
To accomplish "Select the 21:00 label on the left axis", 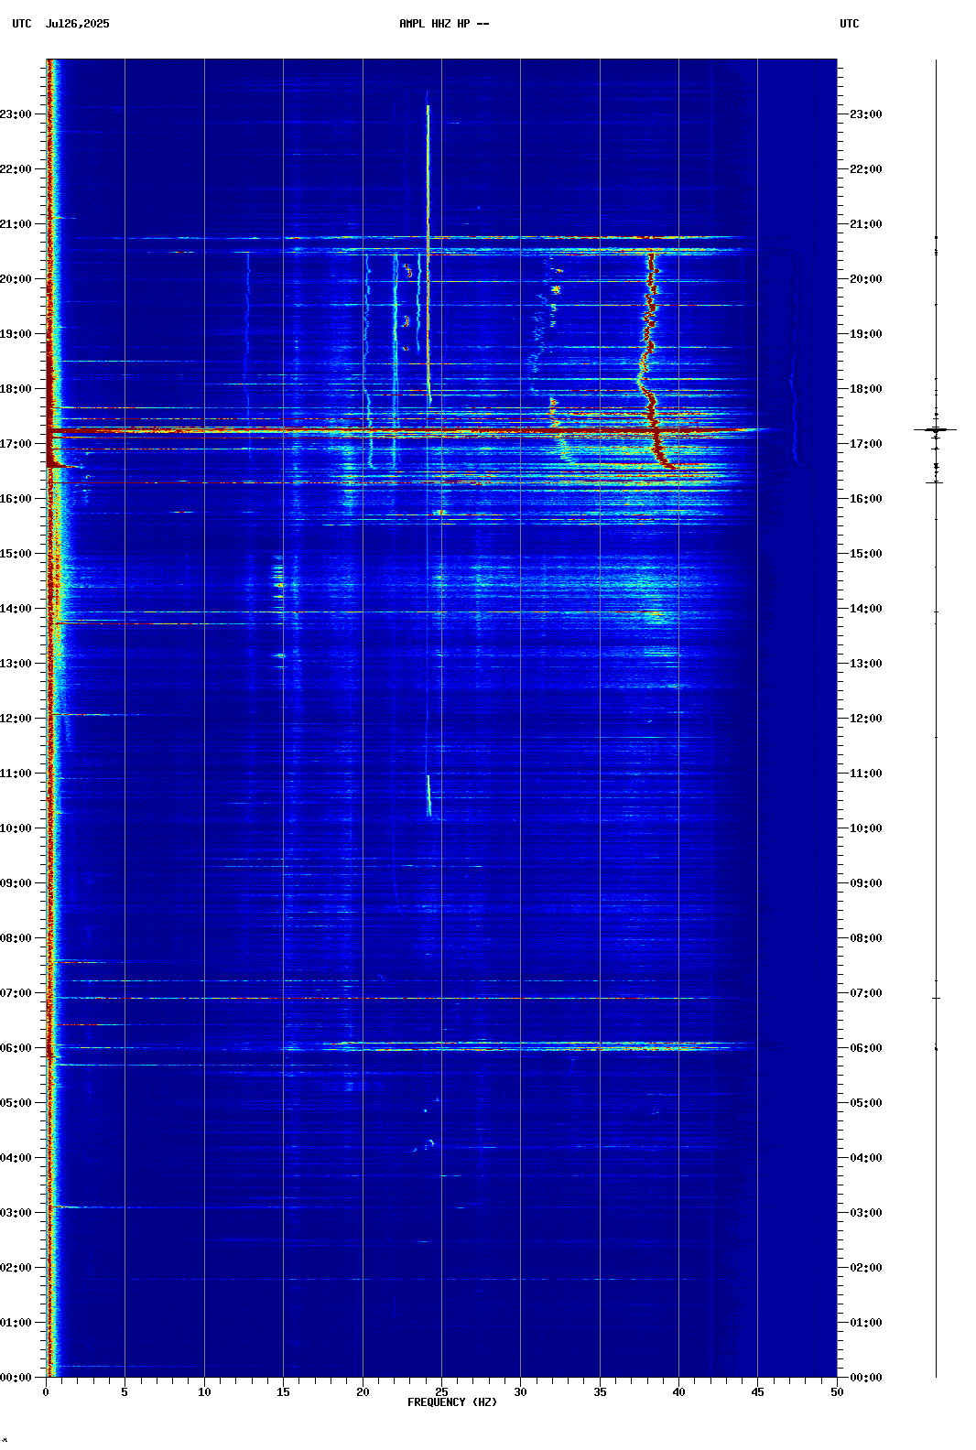I will coord(16,224).
